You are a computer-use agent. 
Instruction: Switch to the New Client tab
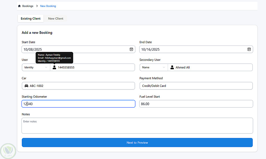[x=56, y=19]
